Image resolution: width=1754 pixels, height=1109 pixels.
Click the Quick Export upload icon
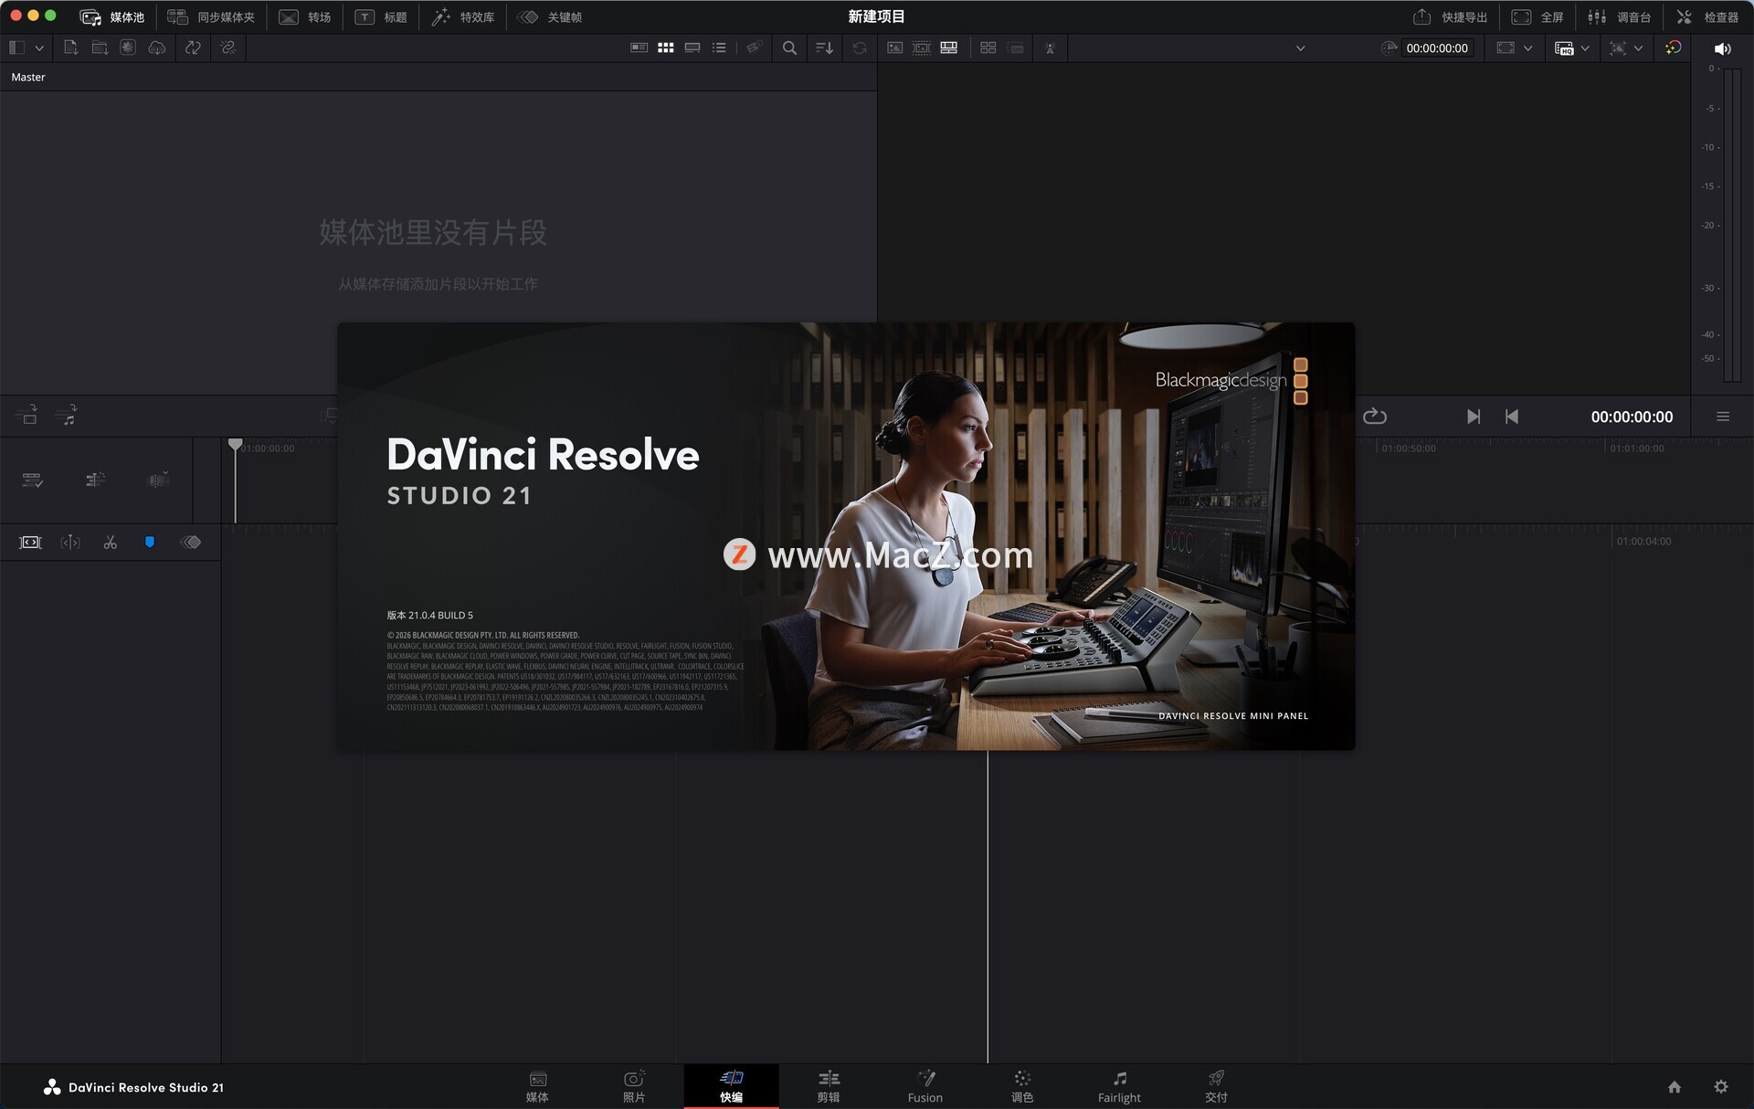[x=1421, y=16]
